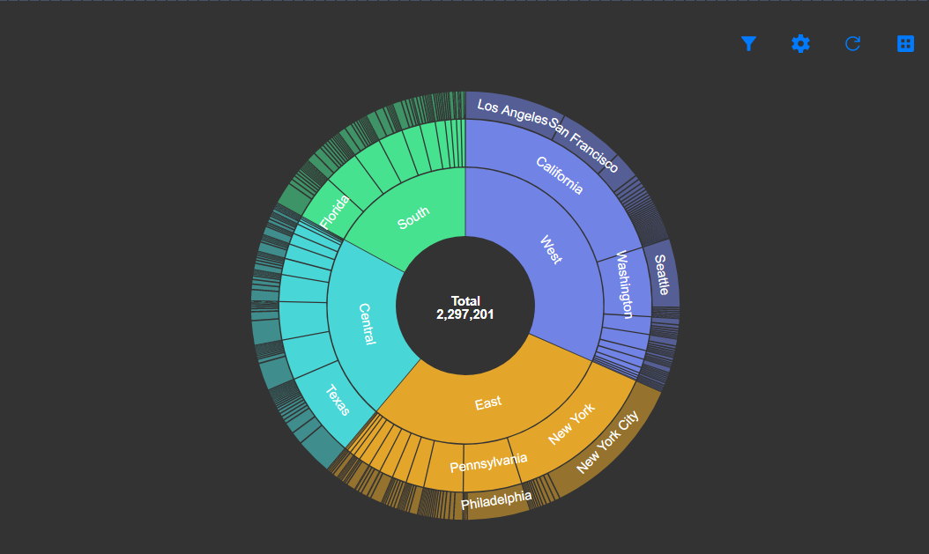Select the Texas segment
The height and width of the screenshot is (554, 929).
coord(337,401)
